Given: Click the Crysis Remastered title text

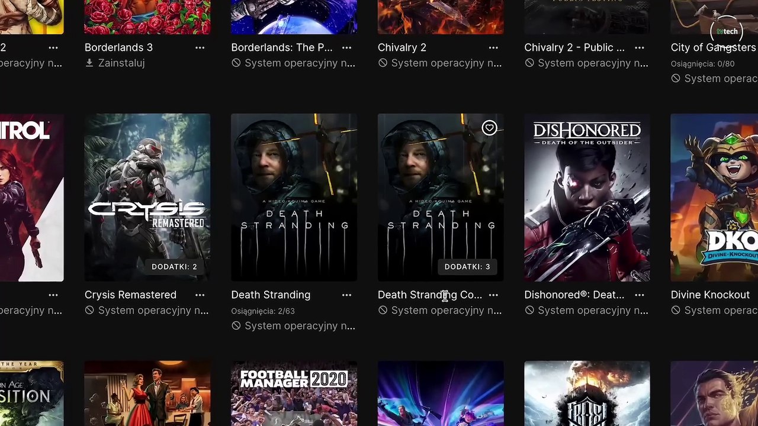Looking at the screenshot, I should tap(130, 295).
